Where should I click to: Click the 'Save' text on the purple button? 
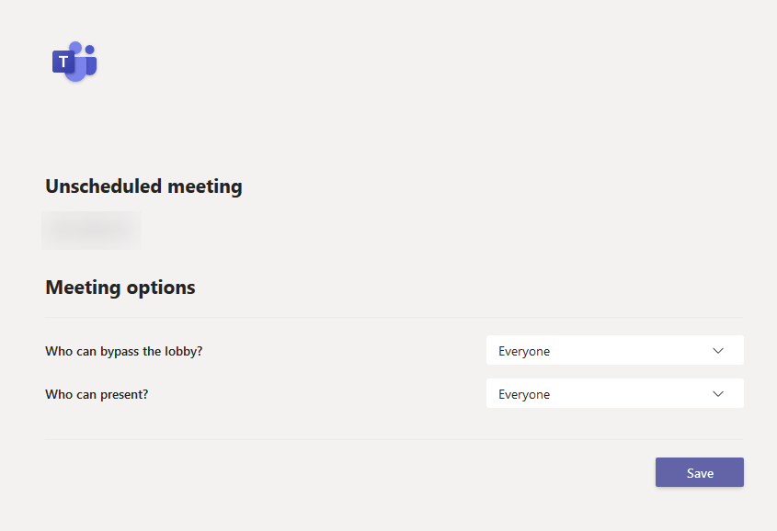(700, 473)
